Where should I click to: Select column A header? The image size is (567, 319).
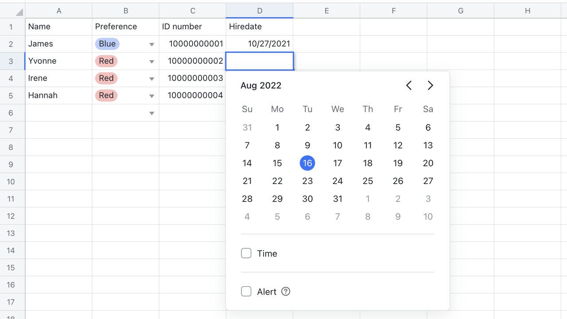pos(59,11)
